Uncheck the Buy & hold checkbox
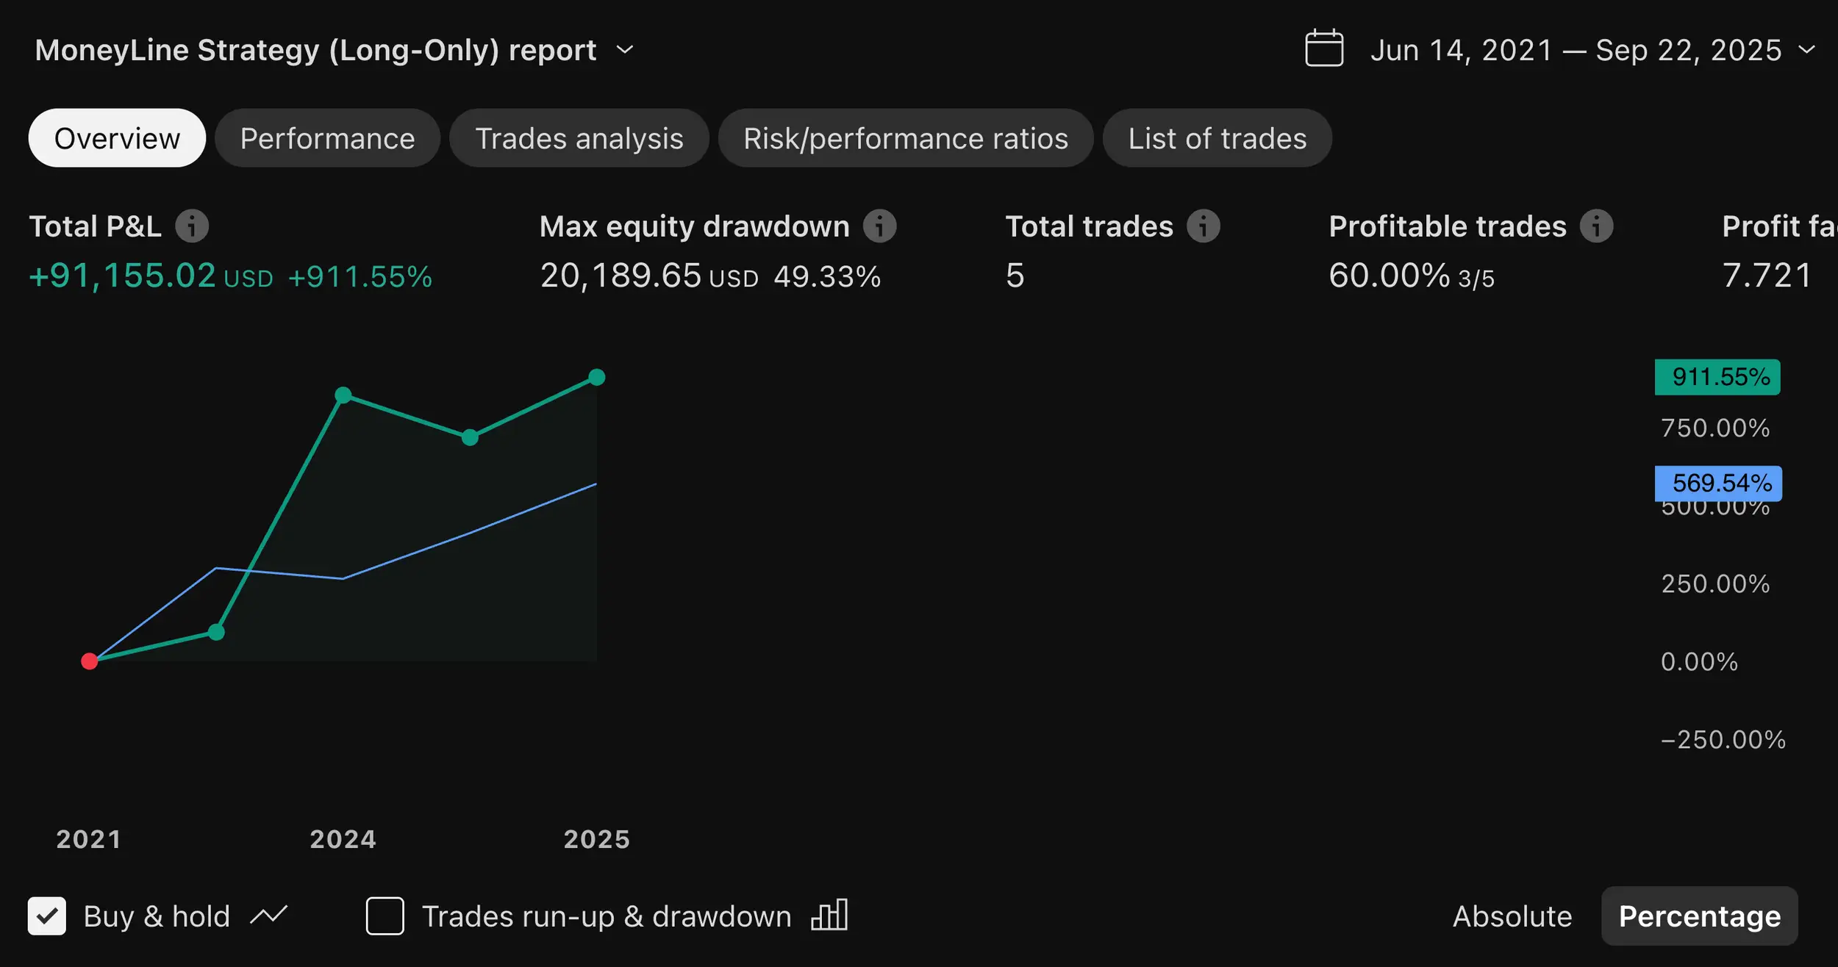Image resolution: width=1838 pixels, height=967 pixels. (x=47, y=916)
